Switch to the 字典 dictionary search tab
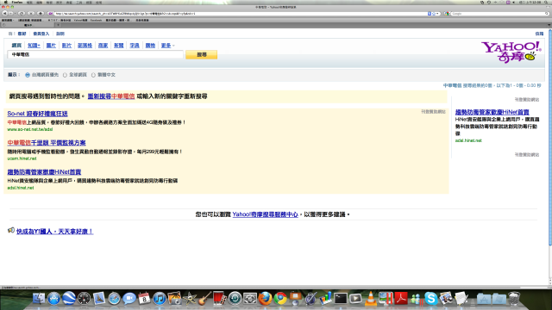 [135, 46]
